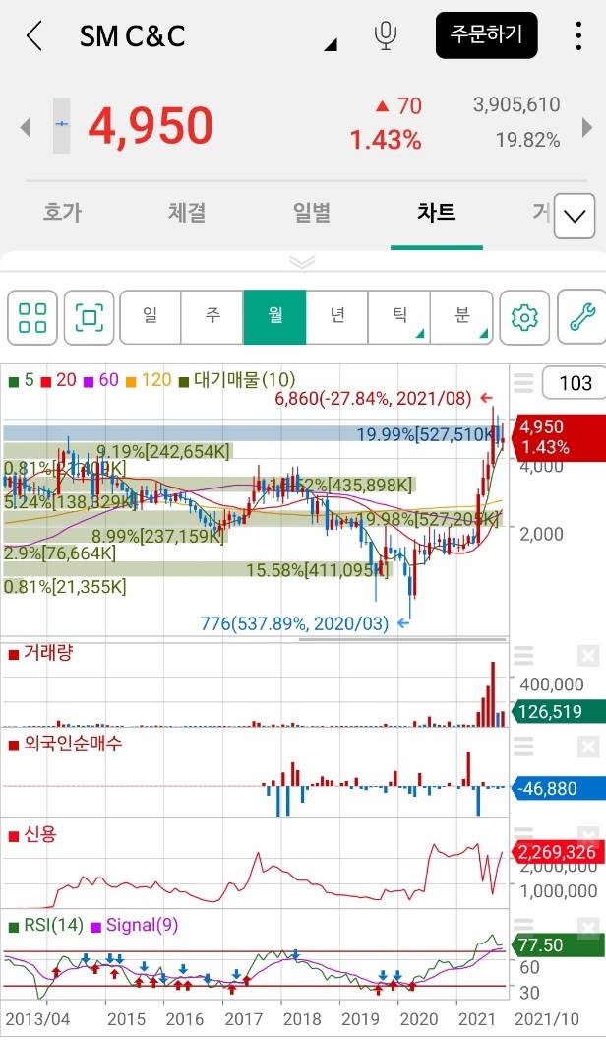The height and width of the screenshot is (1041, 606).
Task: Collapse header with double chevron handle
Action: (302, 262)
